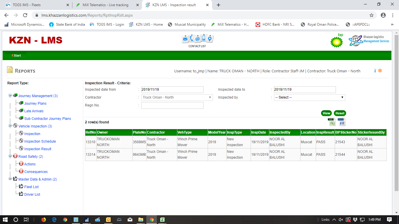The image size is (399, 224).
Task: Collapse the Journey Management tree node
Action: [x=10, y=96]
